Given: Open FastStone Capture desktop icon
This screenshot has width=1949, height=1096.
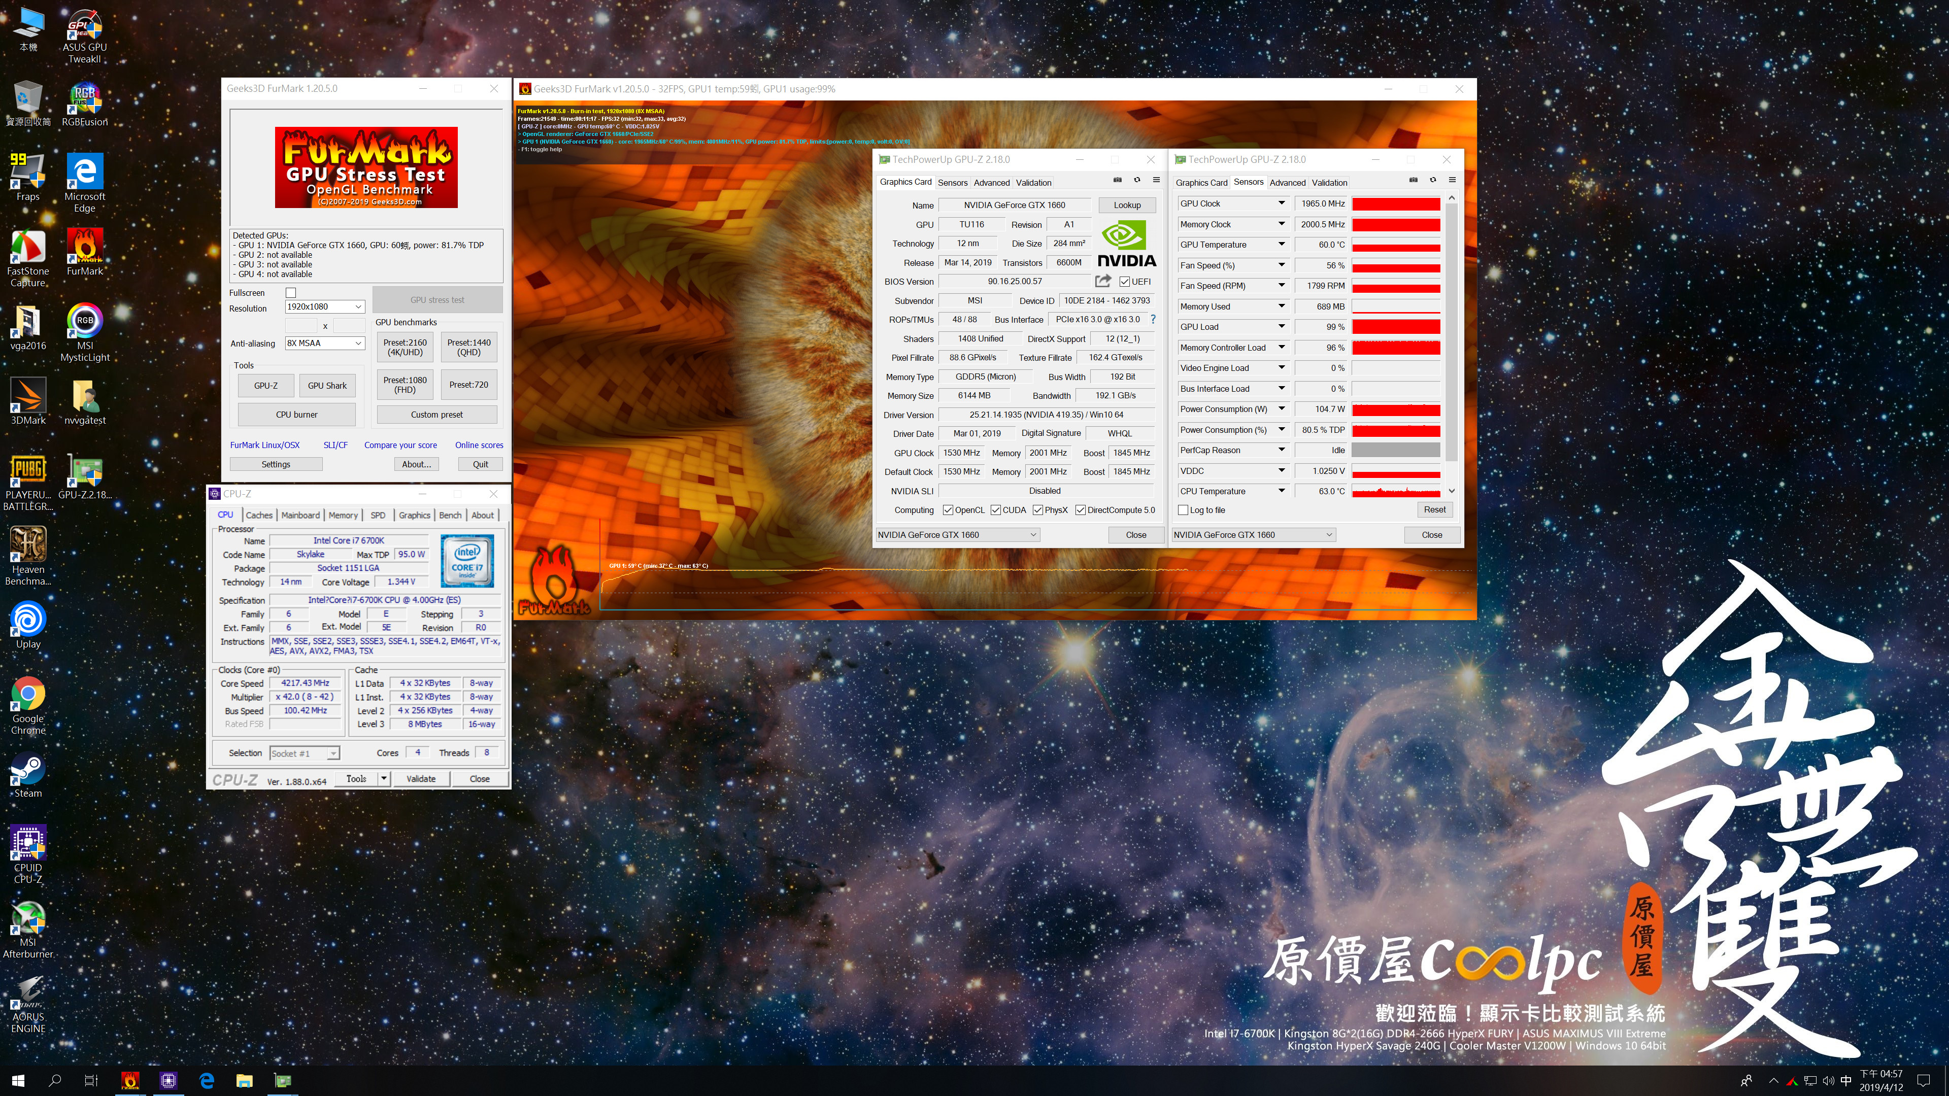Looking at the screenshot, I should [x=28, y=259].
